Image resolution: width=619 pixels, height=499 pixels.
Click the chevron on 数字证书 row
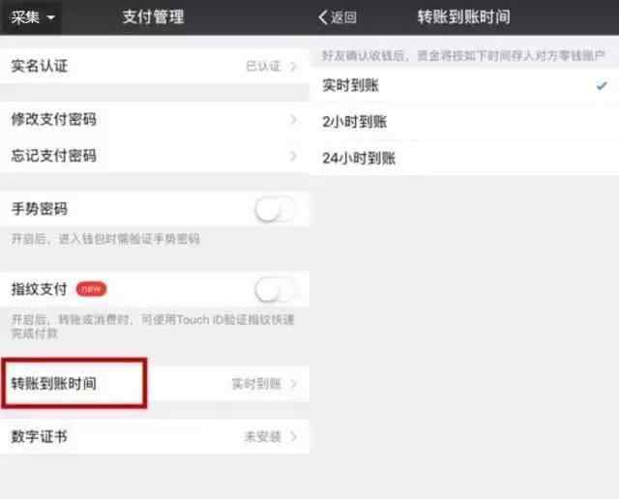click(x=293, y=436)
